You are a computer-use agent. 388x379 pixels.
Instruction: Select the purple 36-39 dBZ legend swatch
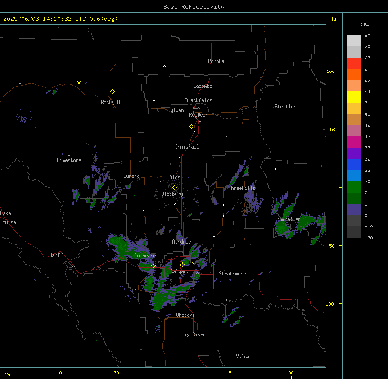[x=354, y=153]
